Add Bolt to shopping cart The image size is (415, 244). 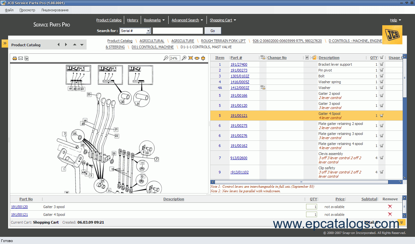(382, 76)
